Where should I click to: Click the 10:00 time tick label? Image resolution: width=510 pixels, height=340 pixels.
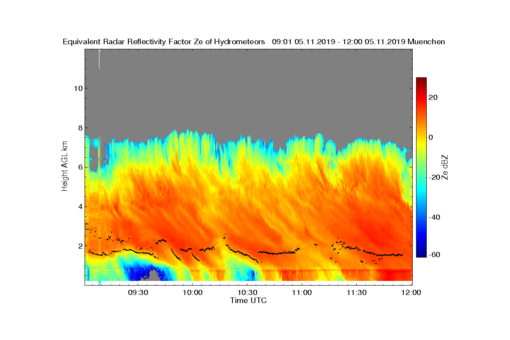pos(192,293)
